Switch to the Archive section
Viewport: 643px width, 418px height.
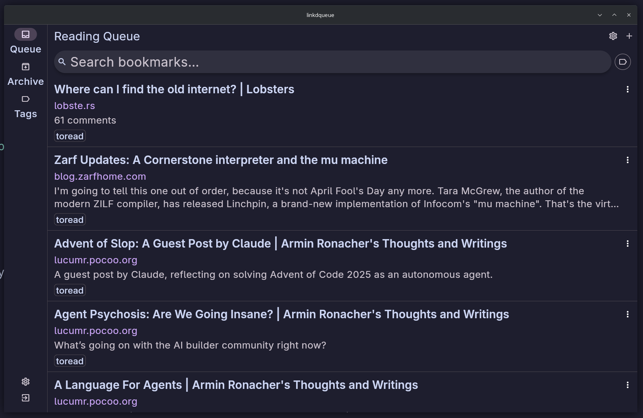[x=25, y=74]
